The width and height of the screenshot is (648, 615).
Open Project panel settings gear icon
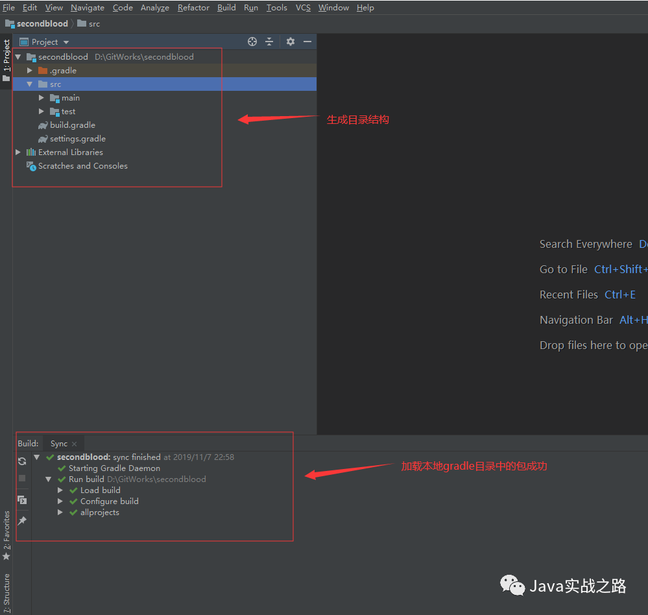[x=290, y=41]
